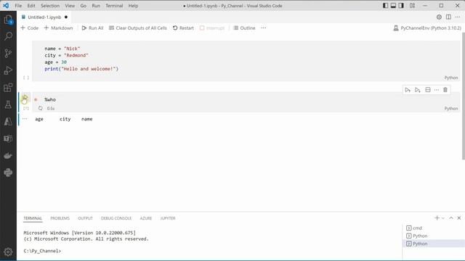Click the notebook vertical scrollbar
Image resolution: width=465 pixels, height=261 pixels.
[x=464, y=96]
